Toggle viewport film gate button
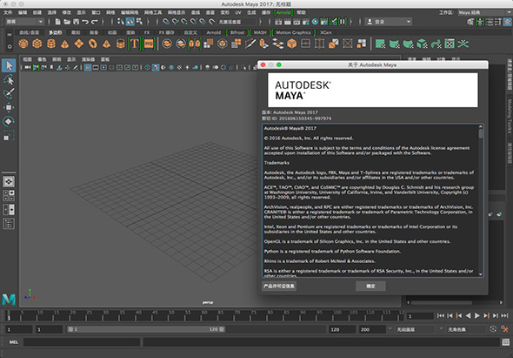 pyautogui.click(x=96, y=68)
